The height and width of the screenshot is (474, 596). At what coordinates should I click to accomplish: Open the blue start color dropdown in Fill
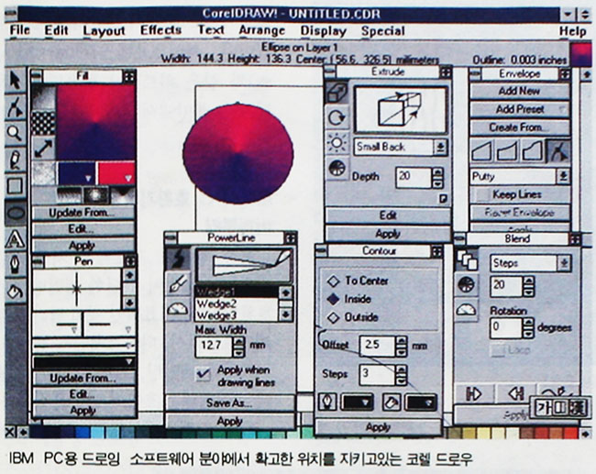tap(77, 173)
